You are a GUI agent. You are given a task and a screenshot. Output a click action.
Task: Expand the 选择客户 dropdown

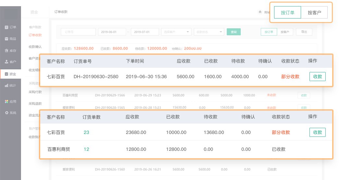point(176,32)
